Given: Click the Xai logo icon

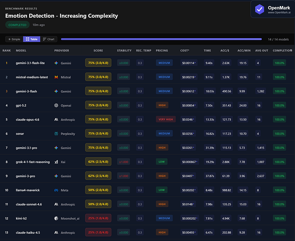Looking at the screenshot, I should pyautogui.click(x=56, y=162).
